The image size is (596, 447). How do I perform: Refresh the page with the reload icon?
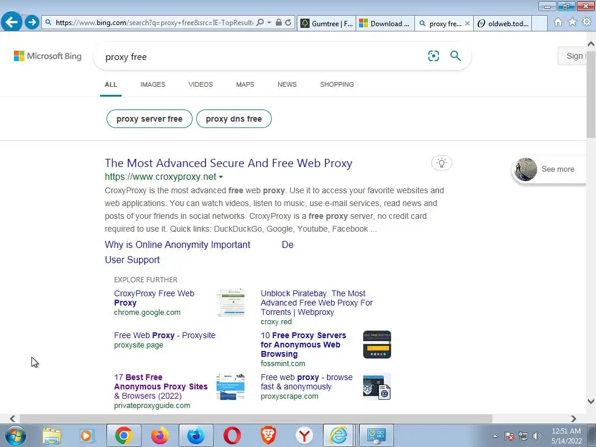pyautogui.click(x=288, y=23)
